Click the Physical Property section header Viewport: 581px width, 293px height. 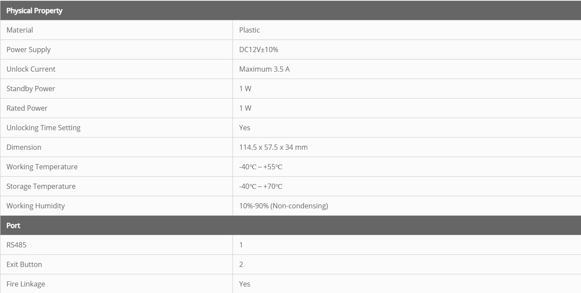click(x=34, y=10)
